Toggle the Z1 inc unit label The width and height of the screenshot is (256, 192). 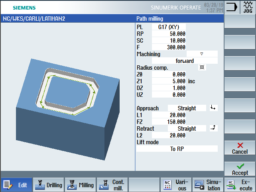(191, 81)
